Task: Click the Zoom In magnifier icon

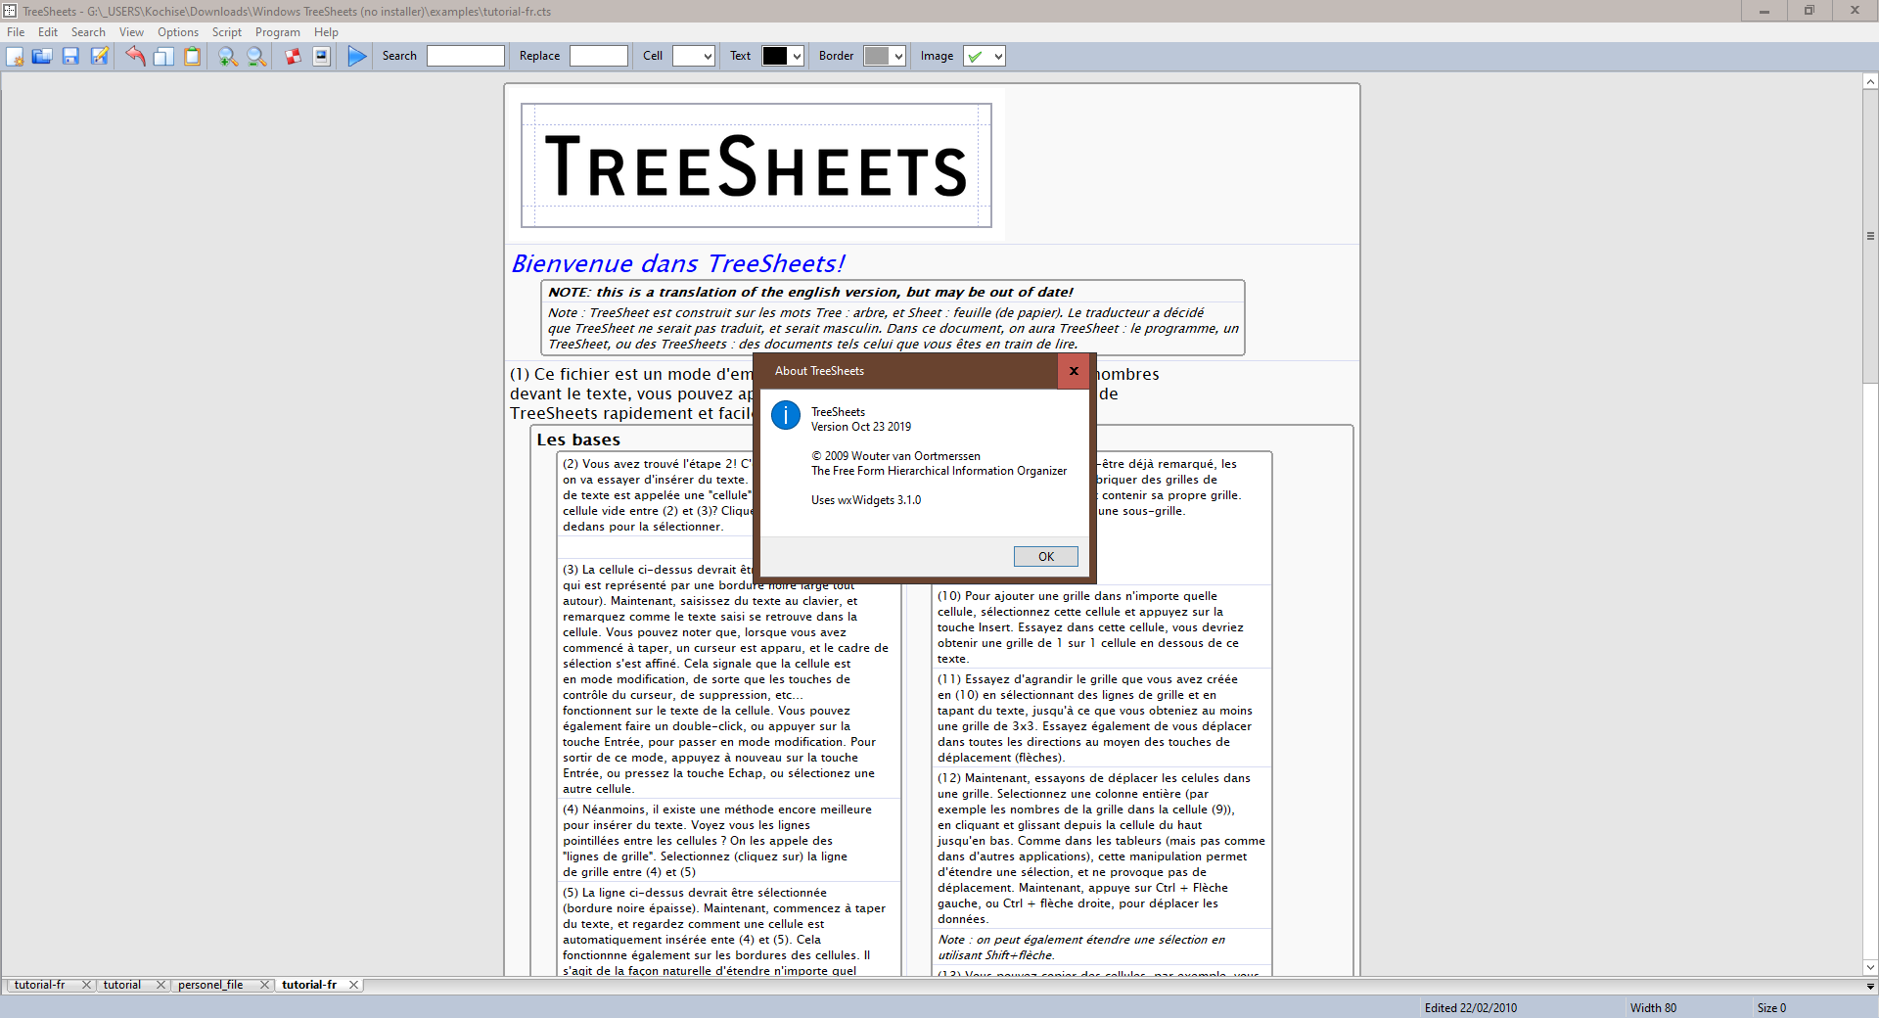Action: point(228,56)
